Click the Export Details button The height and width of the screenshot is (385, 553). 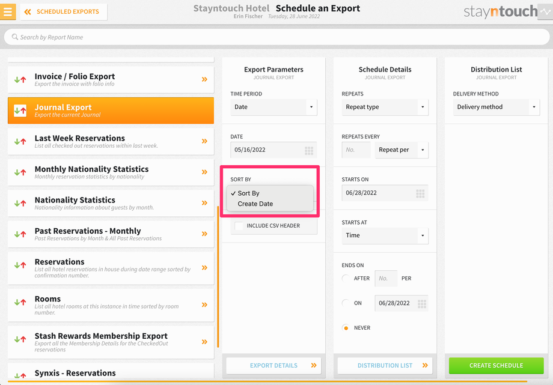tap(273, 366)
